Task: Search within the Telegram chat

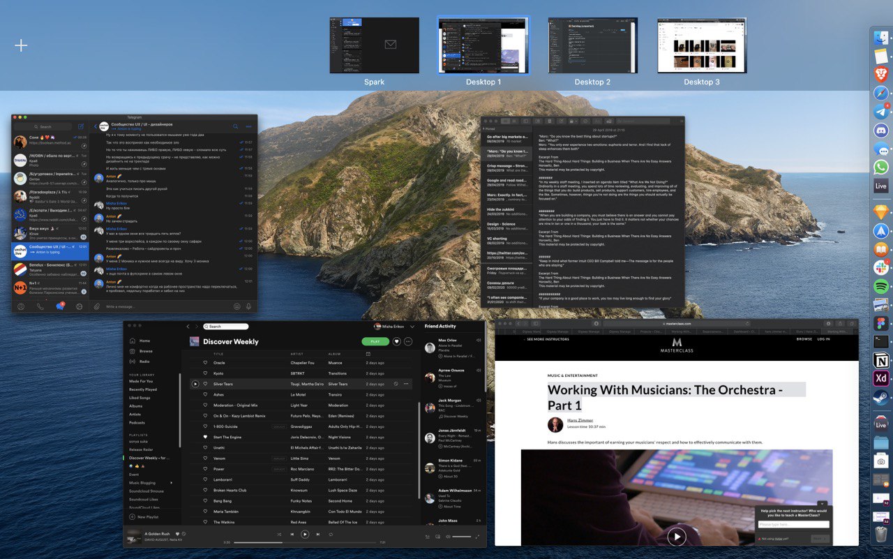Action: (x=236, y=126)
